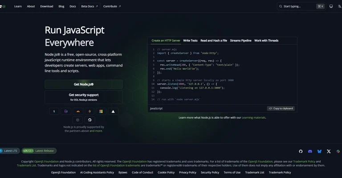Open the gray circular partner logo

[77, 120]
